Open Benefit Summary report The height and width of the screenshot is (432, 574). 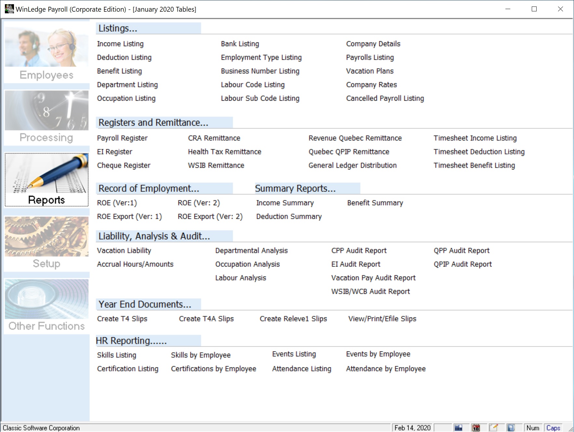[x=375, y=203]
